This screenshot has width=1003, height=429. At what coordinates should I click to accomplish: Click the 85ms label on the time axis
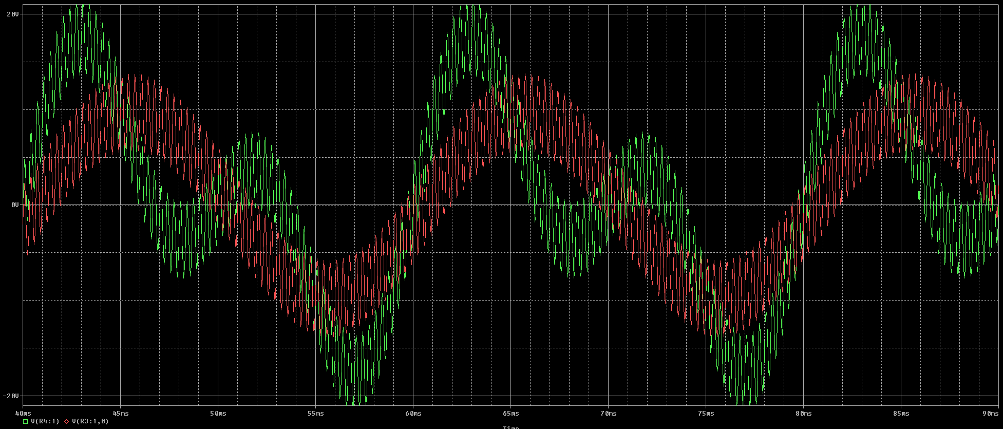[x=901, y=413]
